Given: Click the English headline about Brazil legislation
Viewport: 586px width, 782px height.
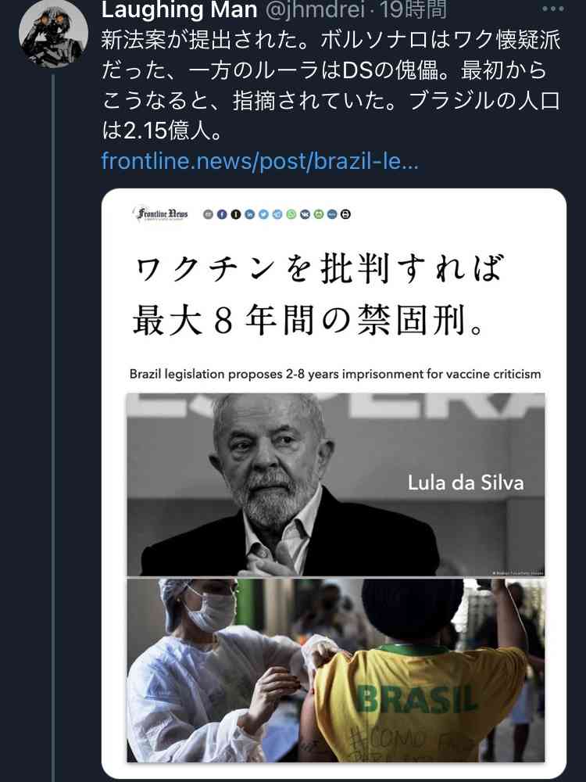Looking at the screenshot, I should coord(335,374).
